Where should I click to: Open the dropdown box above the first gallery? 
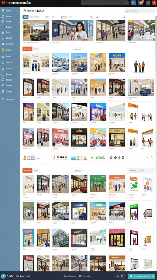(x=78, y=49)
